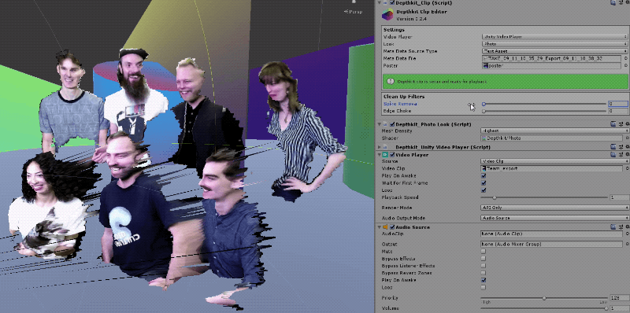This screenshot has height=313, width=630.
Task: Open help reference for Depthkit_Photo Look script
Action: tap(613, 124)
